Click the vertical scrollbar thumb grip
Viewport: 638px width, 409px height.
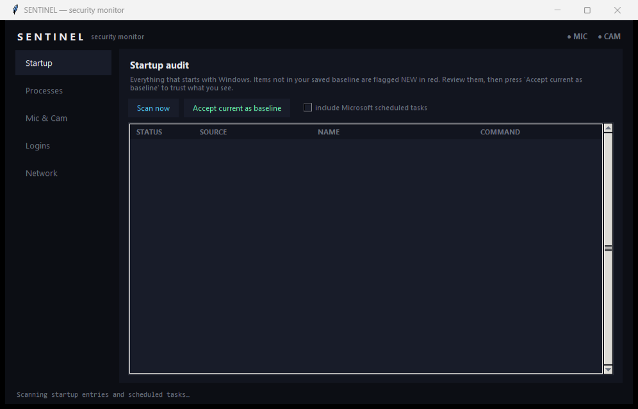(609, 248)
